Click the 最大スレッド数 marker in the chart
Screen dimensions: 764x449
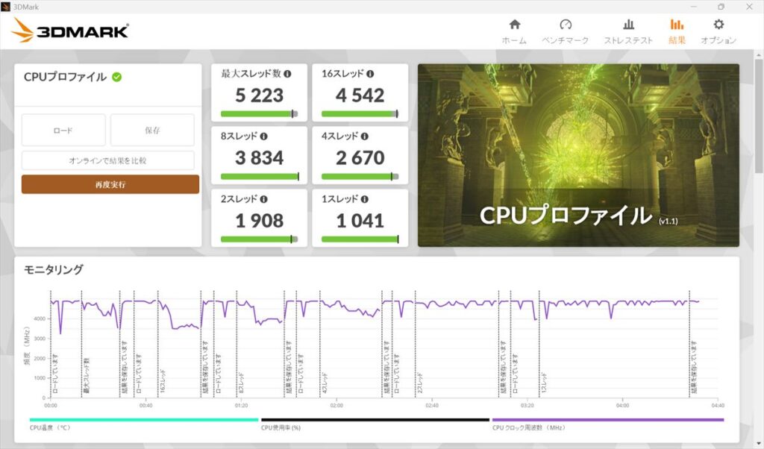coord(86,375)
